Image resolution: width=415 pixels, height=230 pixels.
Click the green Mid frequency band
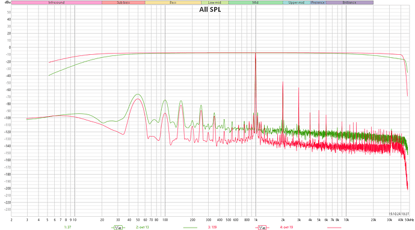256,2
